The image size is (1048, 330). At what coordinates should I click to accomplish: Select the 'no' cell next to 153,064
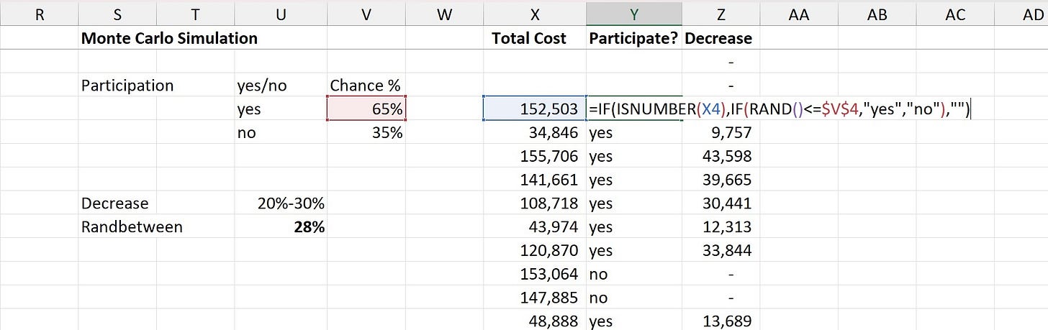tap(634, 274)
